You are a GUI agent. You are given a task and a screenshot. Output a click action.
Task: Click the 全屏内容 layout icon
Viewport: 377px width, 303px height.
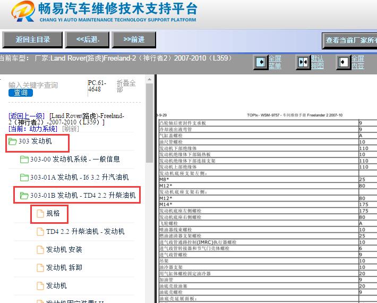(x=343, y=62)
